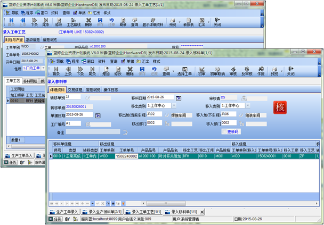Switch to the 操作日志 tab
The width and height of the screenshot is (324, 225).
point(110,90)
